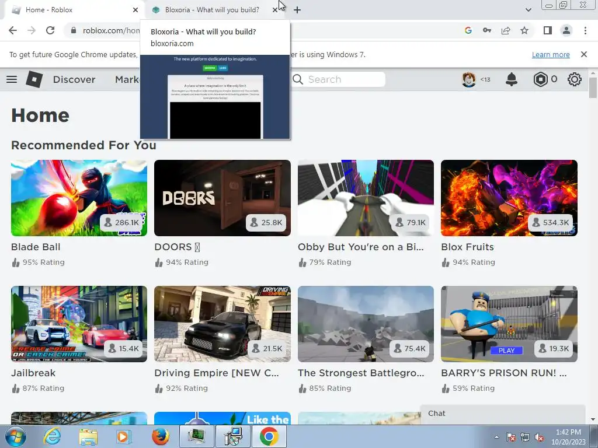Close the Bloxoria tab

point(275,10)
